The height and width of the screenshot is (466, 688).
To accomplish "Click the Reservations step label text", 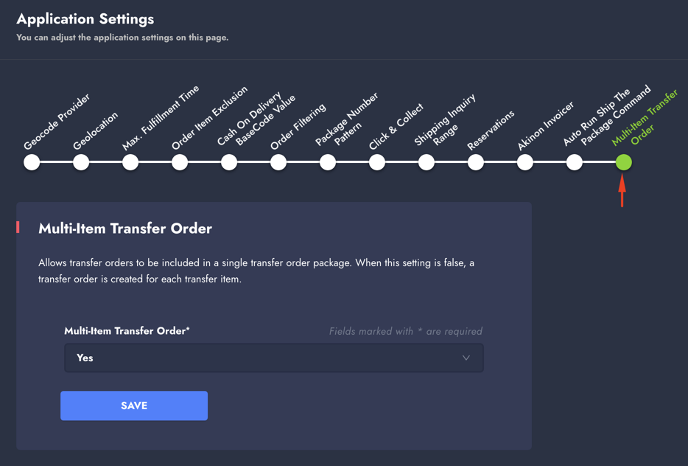I will (x=491, y=131).
